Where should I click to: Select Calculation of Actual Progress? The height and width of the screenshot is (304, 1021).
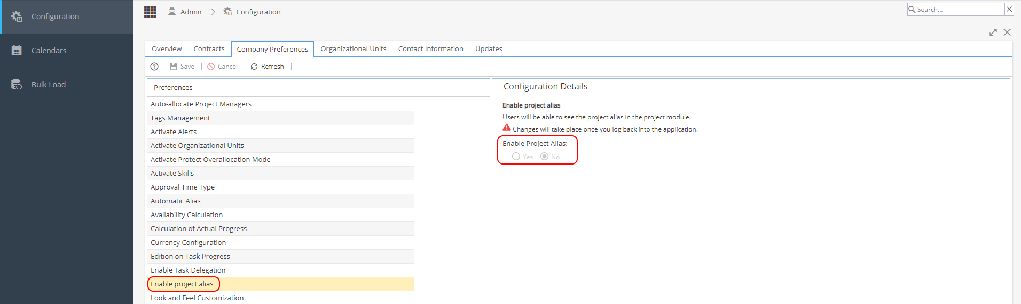pyautogui.click(x=281, y=229)
